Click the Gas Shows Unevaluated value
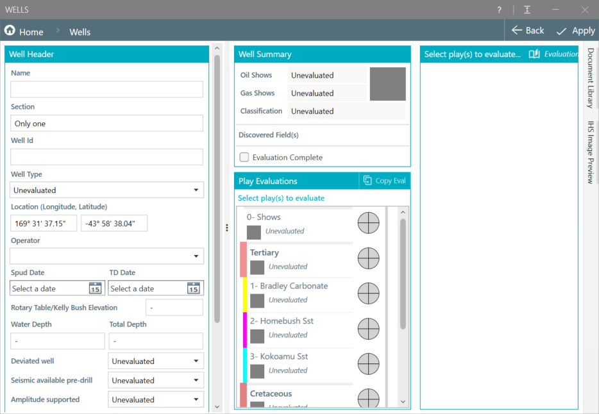 [x=327, y=93]
